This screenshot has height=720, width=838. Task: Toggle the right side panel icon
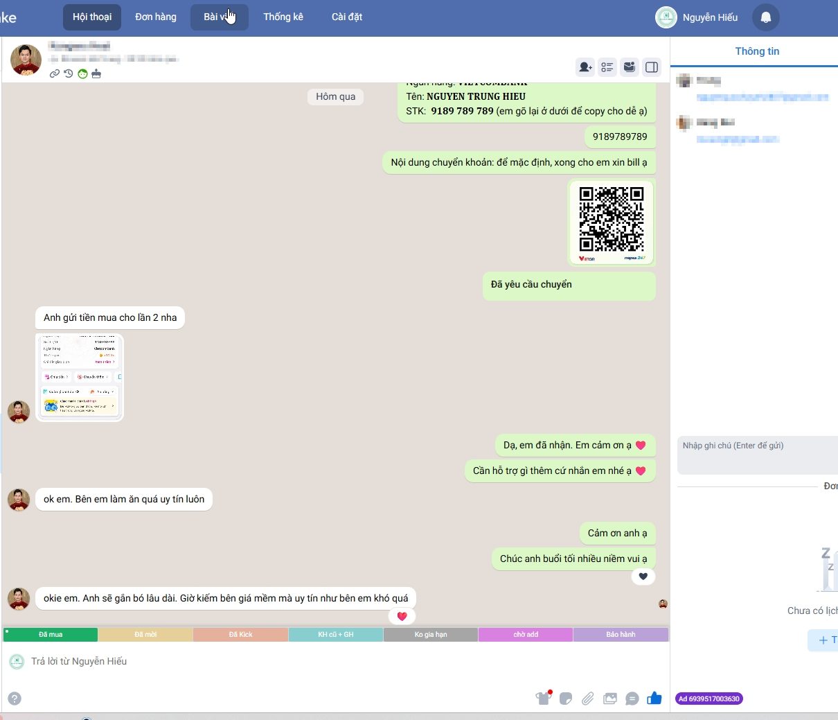tap(652, 67)
